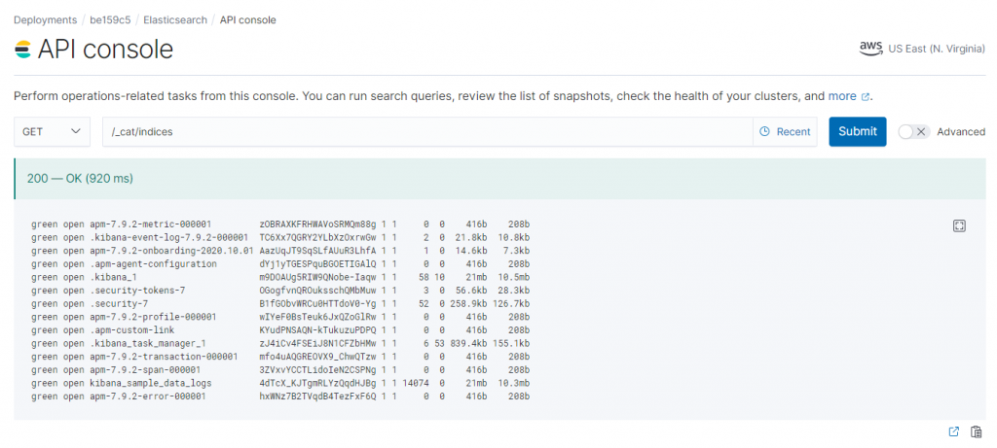Click size value 839.4kb
This screenshot has height=448, width=997.
[x=469, y=343]
